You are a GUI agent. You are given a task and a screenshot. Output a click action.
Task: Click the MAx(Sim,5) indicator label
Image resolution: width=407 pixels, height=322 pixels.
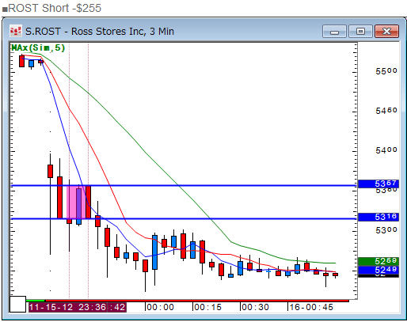pyautogui.click(x=38, y=47)
